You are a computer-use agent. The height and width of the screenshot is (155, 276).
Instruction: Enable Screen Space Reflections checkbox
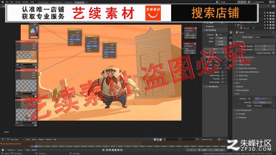coord(237,72)
